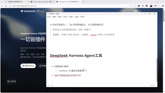Screen dimensions: 165x93
Task: Open Typora 帮助(H) menu
Action: point(82,17)
